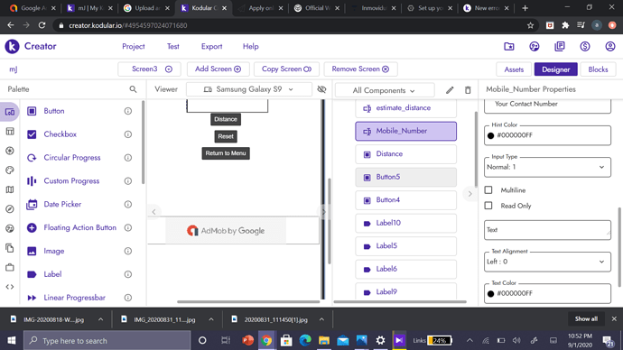Open the All Components filter dropdown
This screenshot has height=350, width=623.
coord(385,90)
